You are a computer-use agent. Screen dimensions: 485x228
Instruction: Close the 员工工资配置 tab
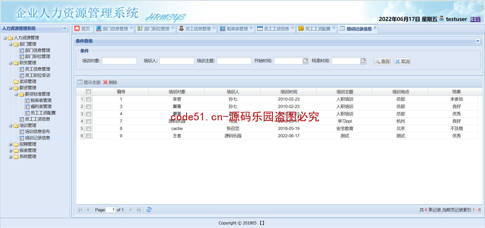(x=334, y=28)
